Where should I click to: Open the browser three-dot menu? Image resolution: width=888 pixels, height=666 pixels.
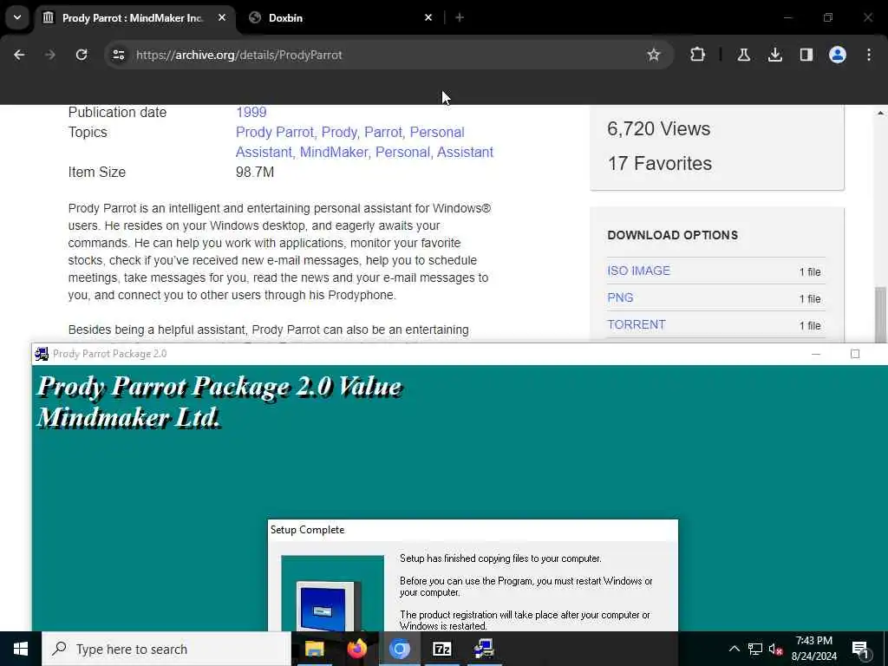click(869, 55)
